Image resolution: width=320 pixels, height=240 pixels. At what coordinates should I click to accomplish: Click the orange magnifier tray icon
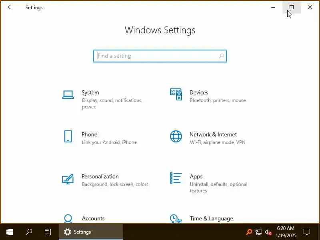click(249, 232)
